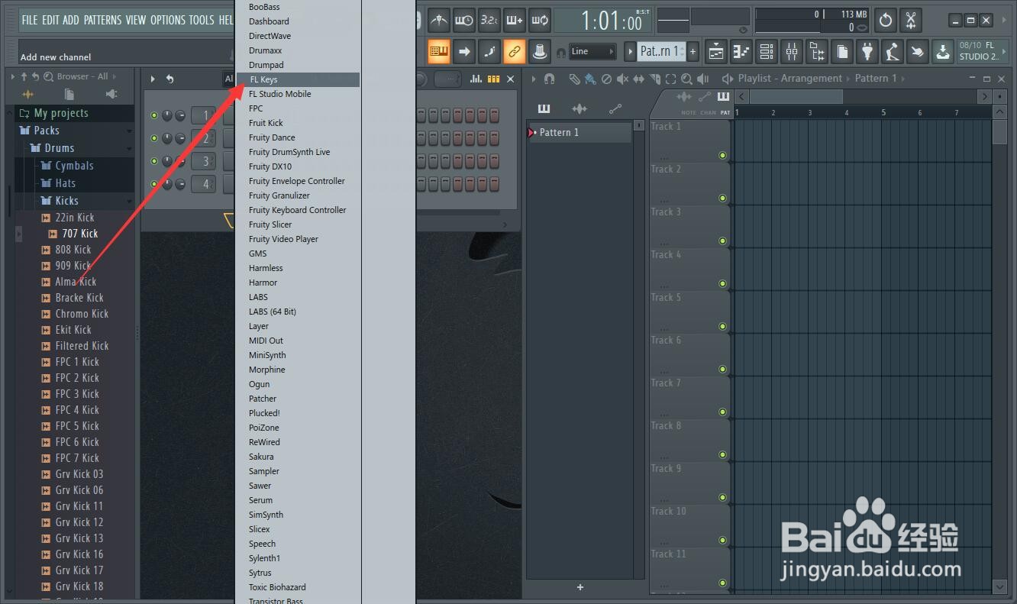Open the Project picker icon
The height and width of the screenshot is (604, 1017).
pyautogui.click(x=842, y=52)
